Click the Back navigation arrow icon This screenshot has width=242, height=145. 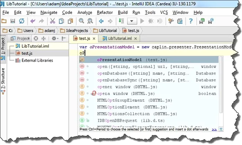click(x=101, y=21)
